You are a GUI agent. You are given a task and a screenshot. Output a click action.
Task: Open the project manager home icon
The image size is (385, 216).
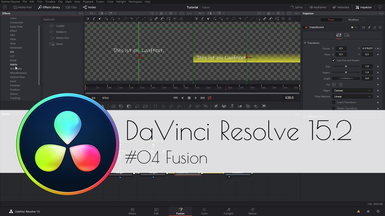point(368,211)
